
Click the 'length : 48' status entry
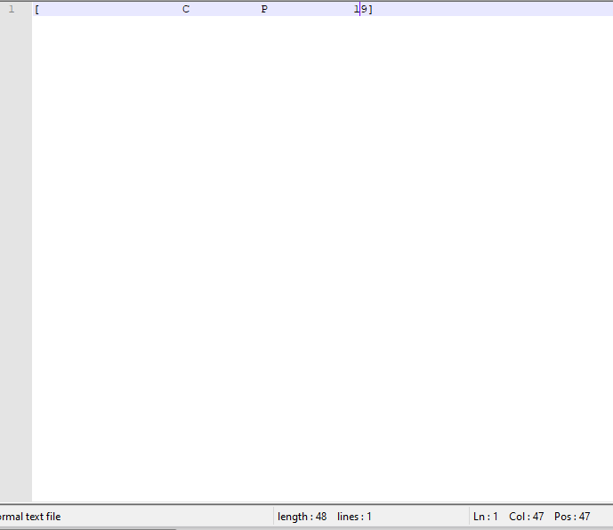click(x=302, y=517)
